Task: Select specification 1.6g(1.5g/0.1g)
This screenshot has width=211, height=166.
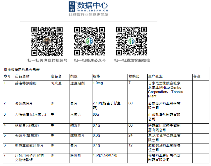Action: 105,155
